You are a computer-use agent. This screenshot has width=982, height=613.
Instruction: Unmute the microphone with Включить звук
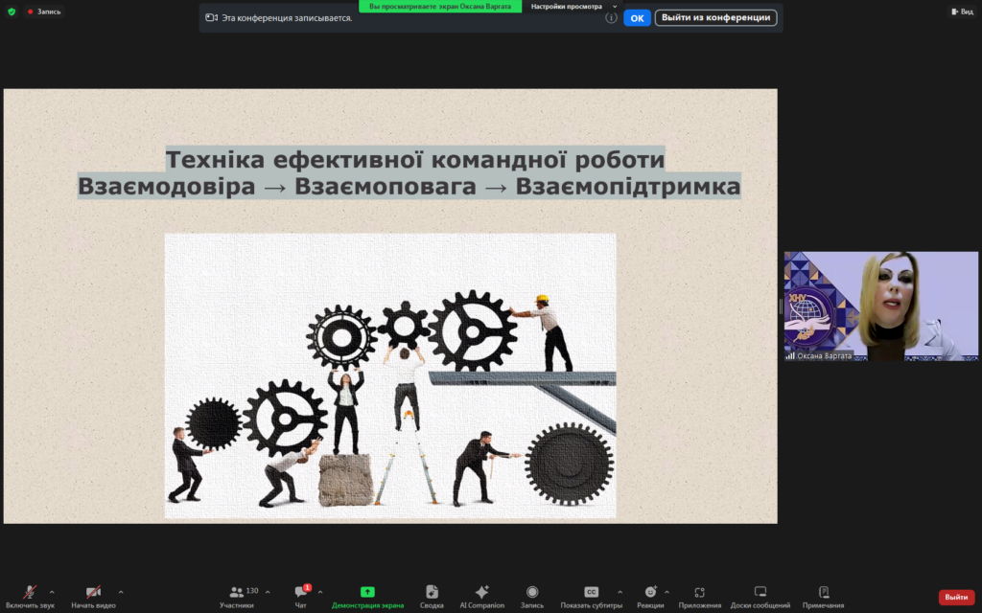pos(30,593)
